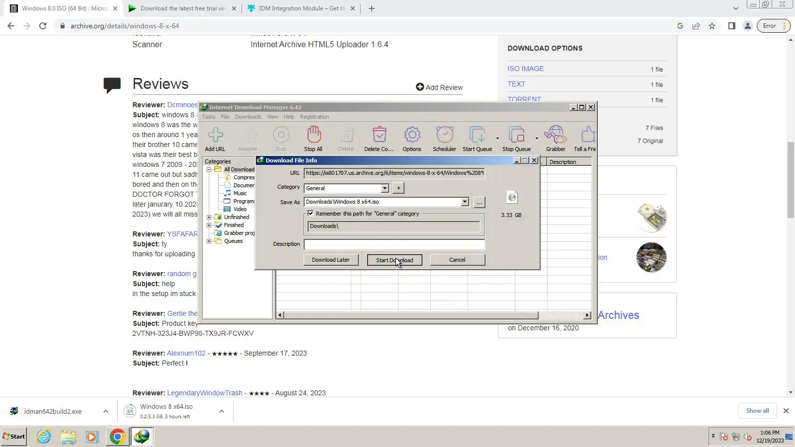Click the Delete Completed toolbar icon
This screenshot has height=447, width=795.
tap(379, 139)
